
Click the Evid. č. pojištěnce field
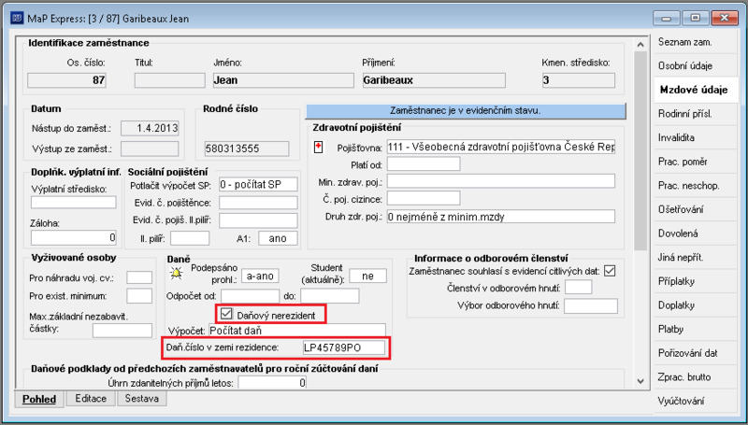click(258, 203)
